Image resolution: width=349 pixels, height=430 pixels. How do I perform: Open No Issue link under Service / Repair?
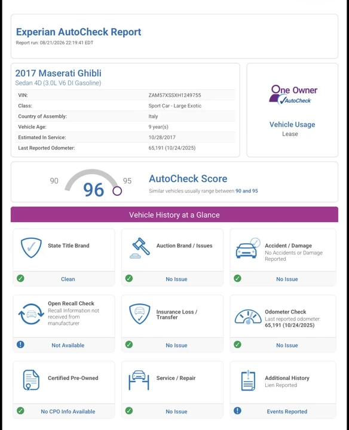176,411
